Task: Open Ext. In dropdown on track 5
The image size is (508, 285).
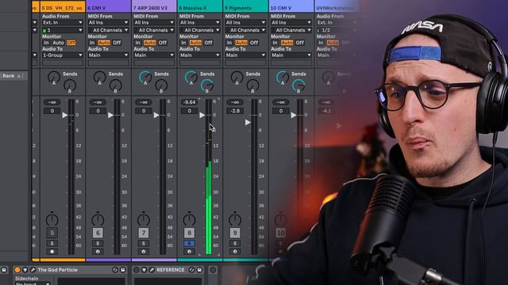Action: 63,22
